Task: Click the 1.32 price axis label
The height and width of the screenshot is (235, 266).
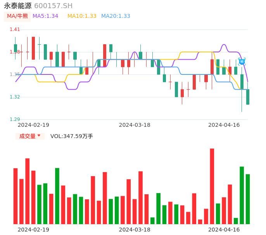Action: (15, 97)
